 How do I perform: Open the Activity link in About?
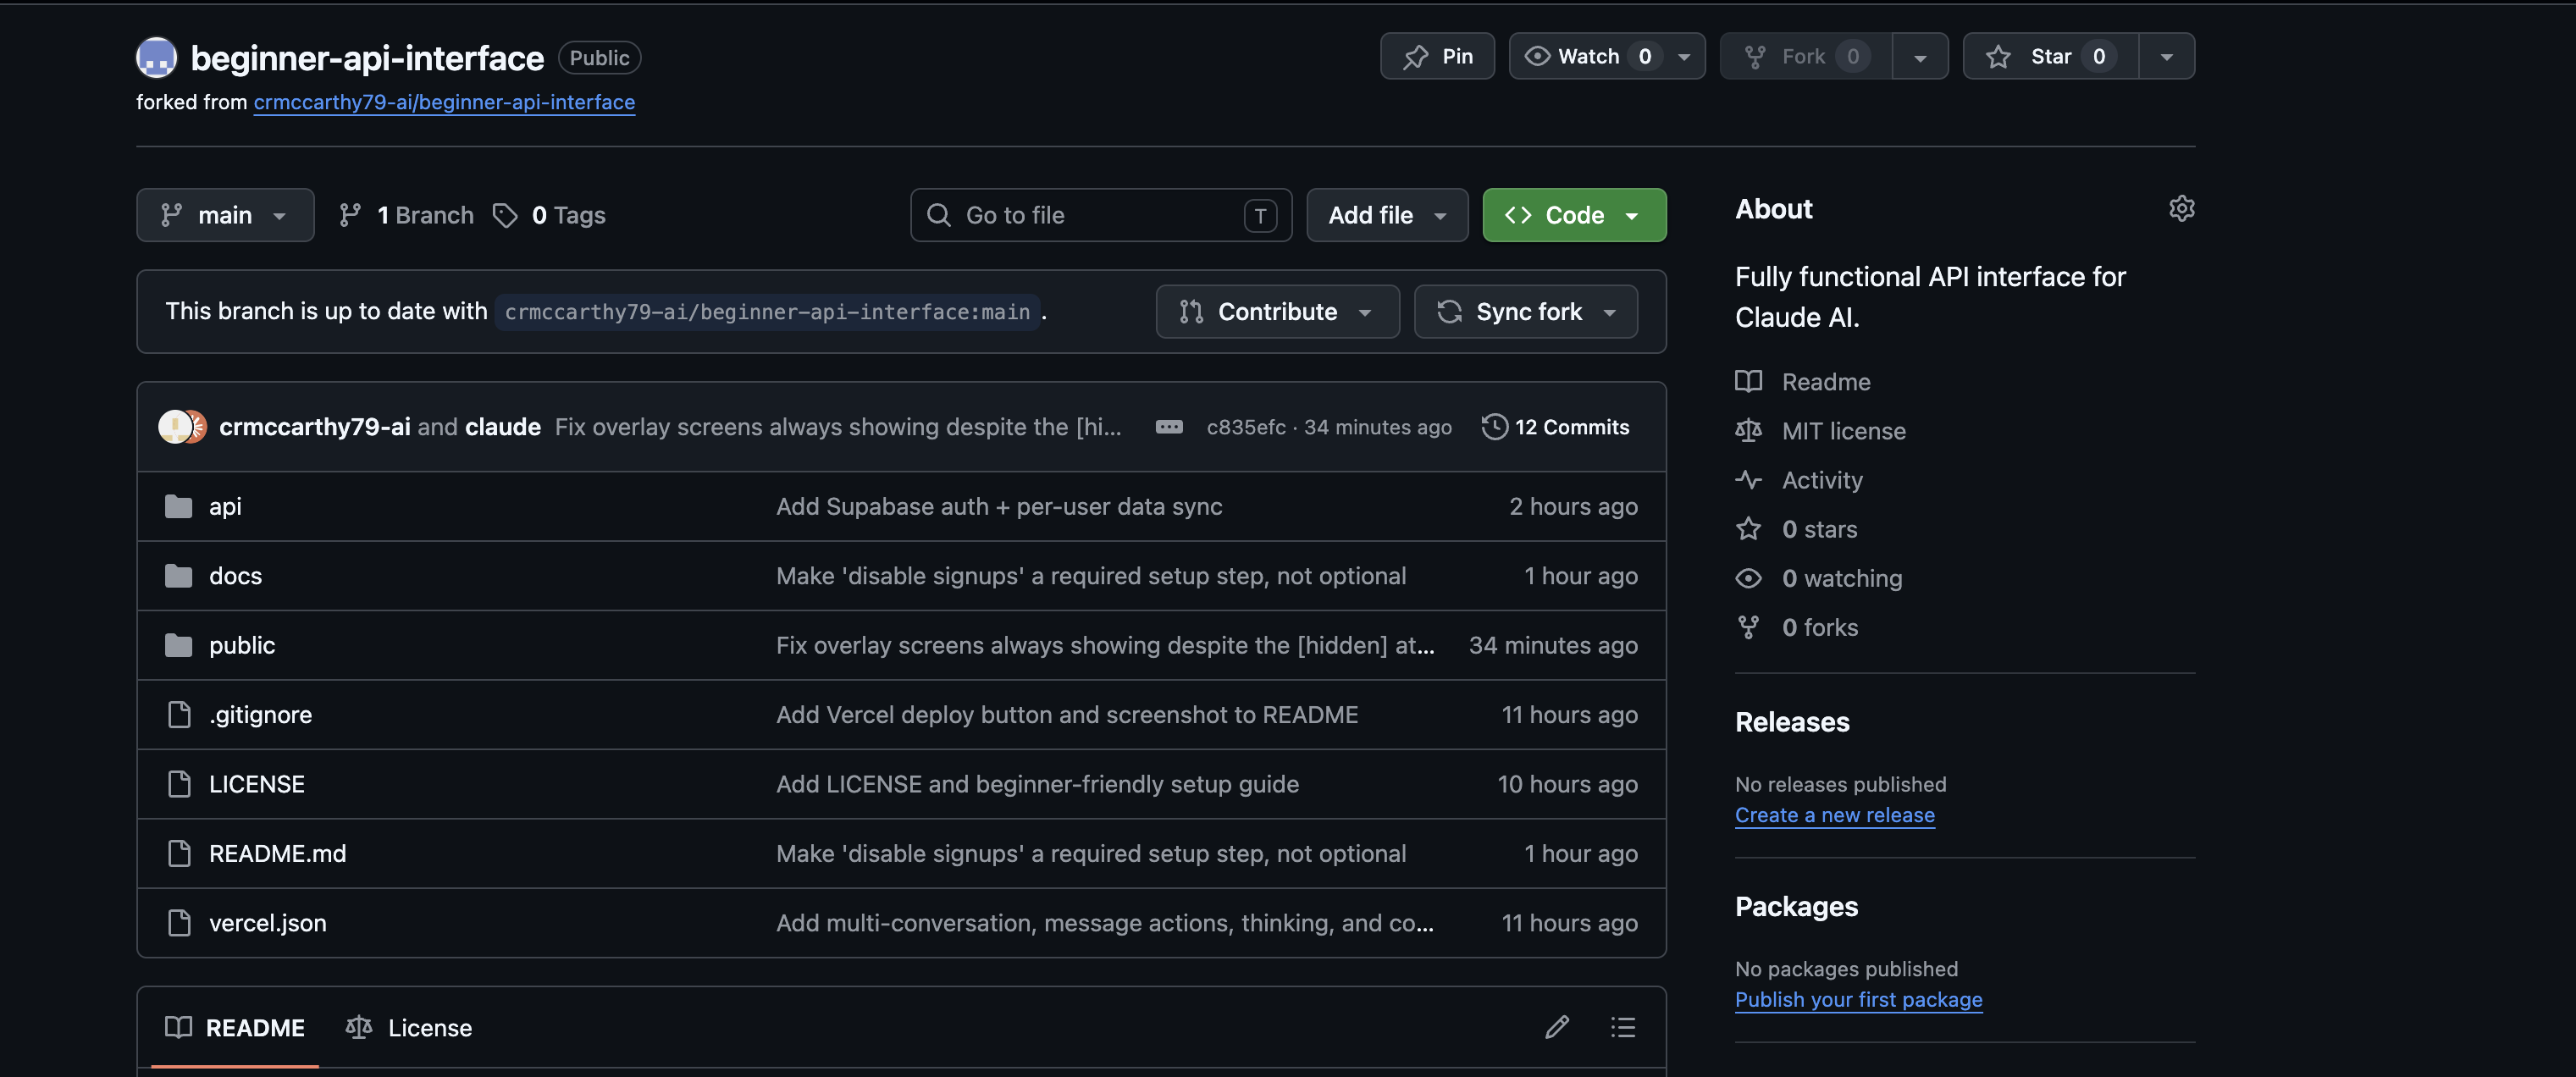pos(1822,480)
